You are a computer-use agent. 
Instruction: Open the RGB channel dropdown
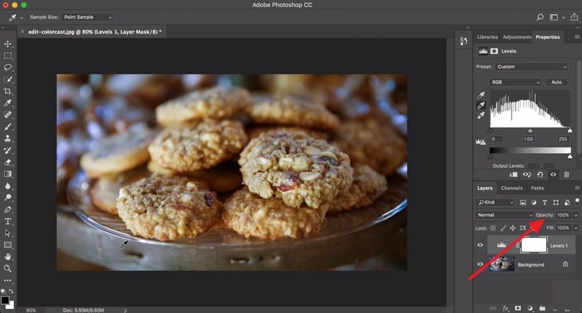[x=515, y=82]
